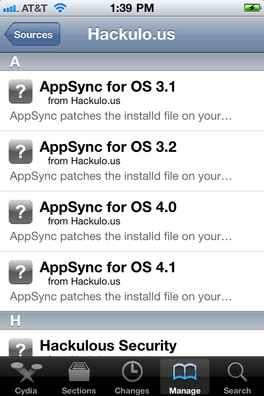Open AppSync for OS 4.0 title
The width and height of the screenshot is (264, 396).
[108, 207]
